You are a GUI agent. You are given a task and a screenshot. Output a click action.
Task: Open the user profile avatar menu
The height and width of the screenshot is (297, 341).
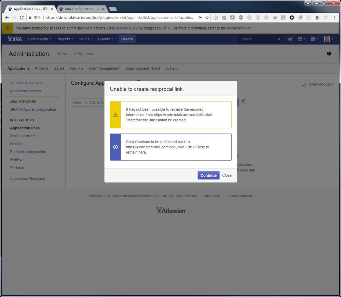(x=328, y=39)
